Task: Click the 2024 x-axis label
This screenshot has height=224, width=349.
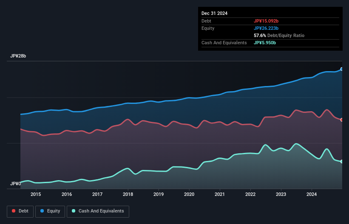Action: [x=312, y=194]
